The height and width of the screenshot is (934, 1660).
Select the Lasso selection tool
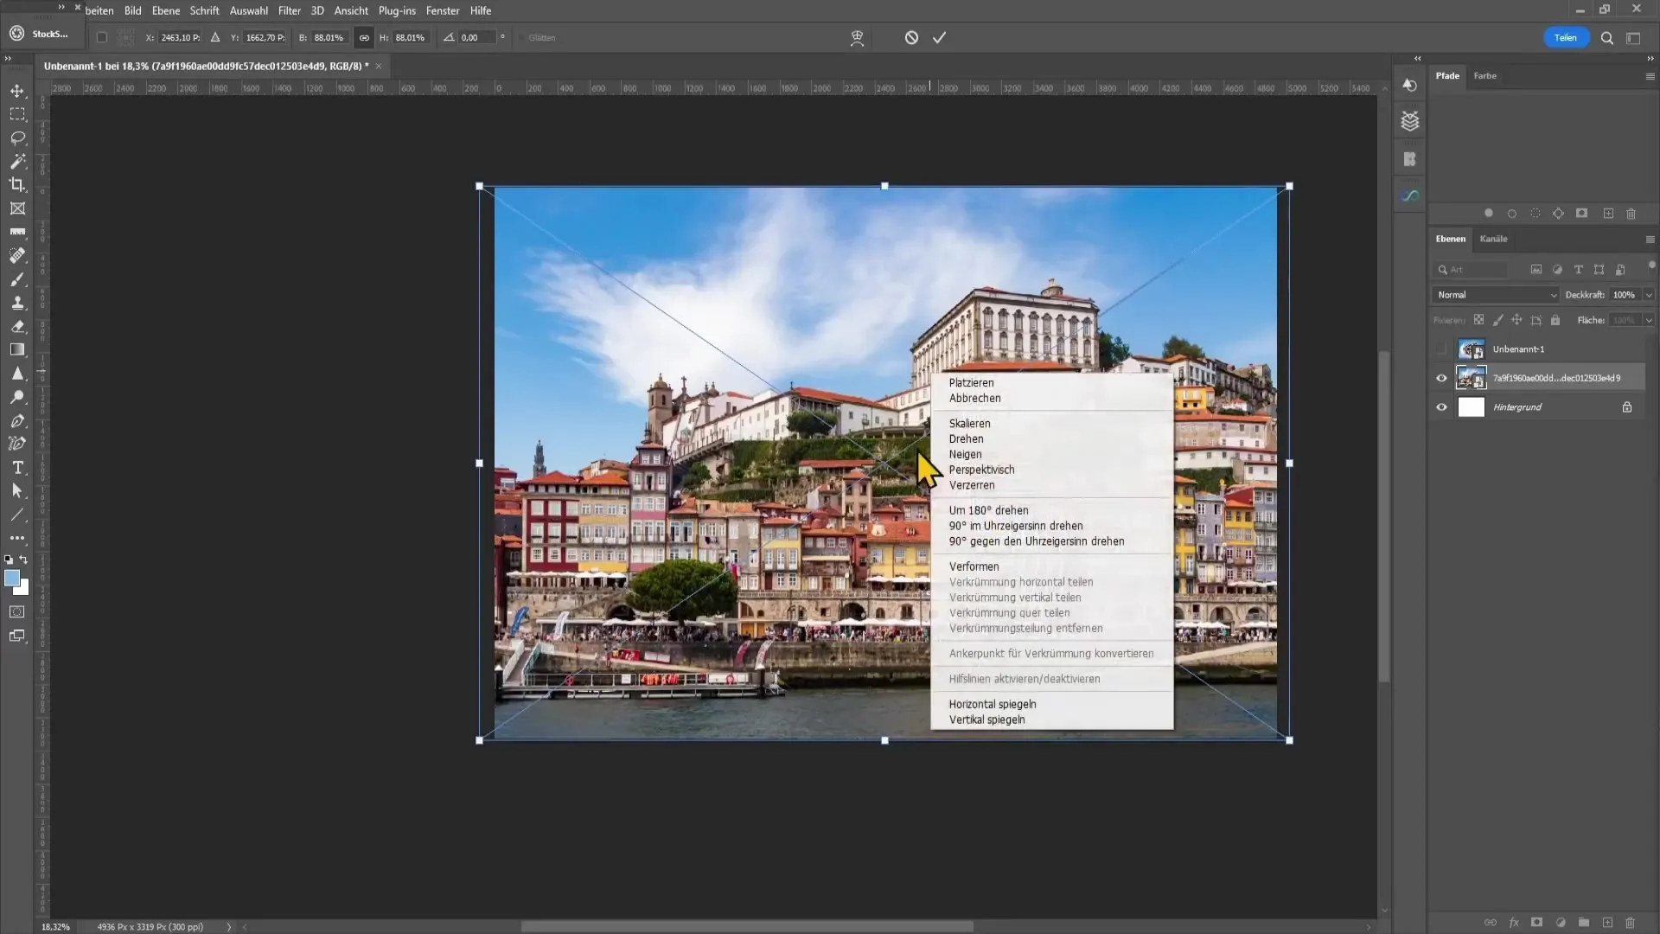click(17, 137)
